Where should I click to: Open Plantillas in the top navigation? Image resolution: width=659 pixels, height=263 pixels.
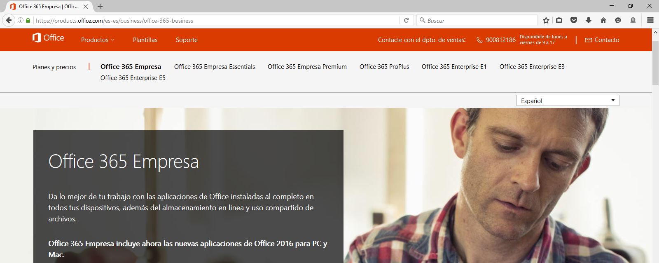pyautogui.click(x=145, y=40)
